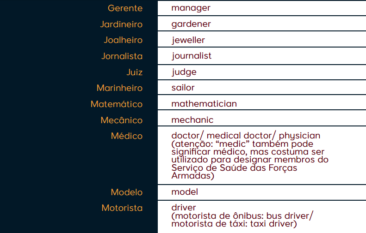Select the translation "judge"
Screen dimensions: 366x233
184,72
